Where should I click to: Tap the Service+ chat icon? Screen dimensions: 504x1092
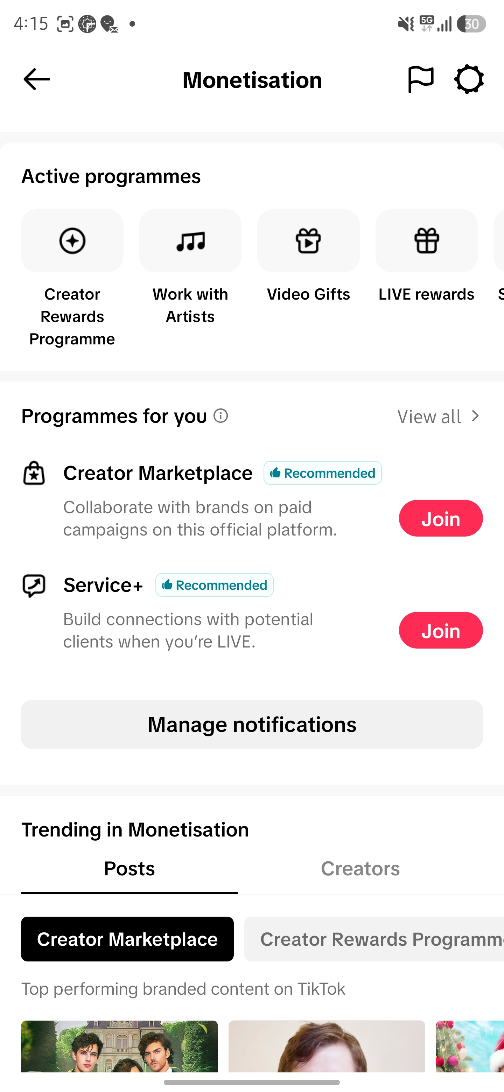pos(34,586)
